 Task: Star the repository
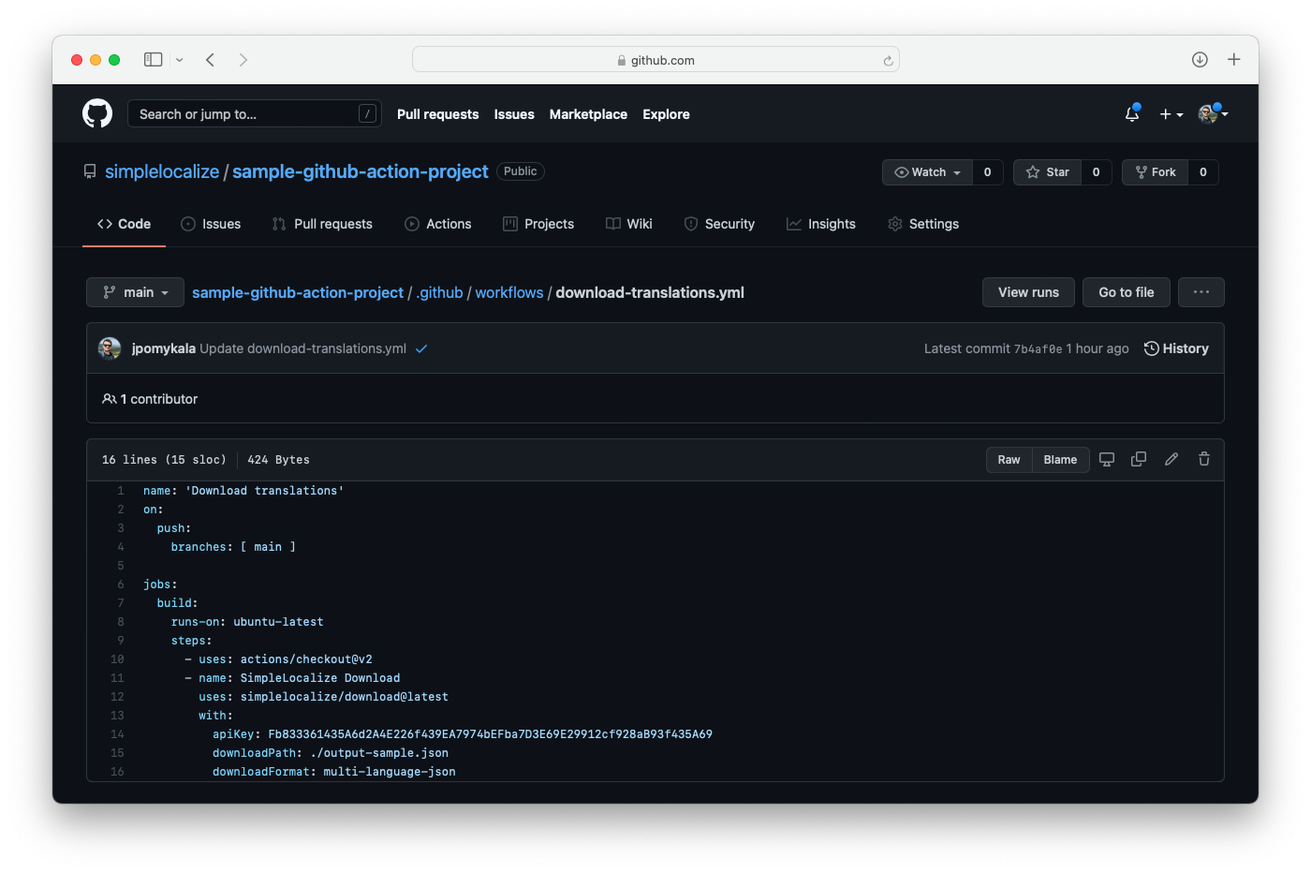(1048, 172)
